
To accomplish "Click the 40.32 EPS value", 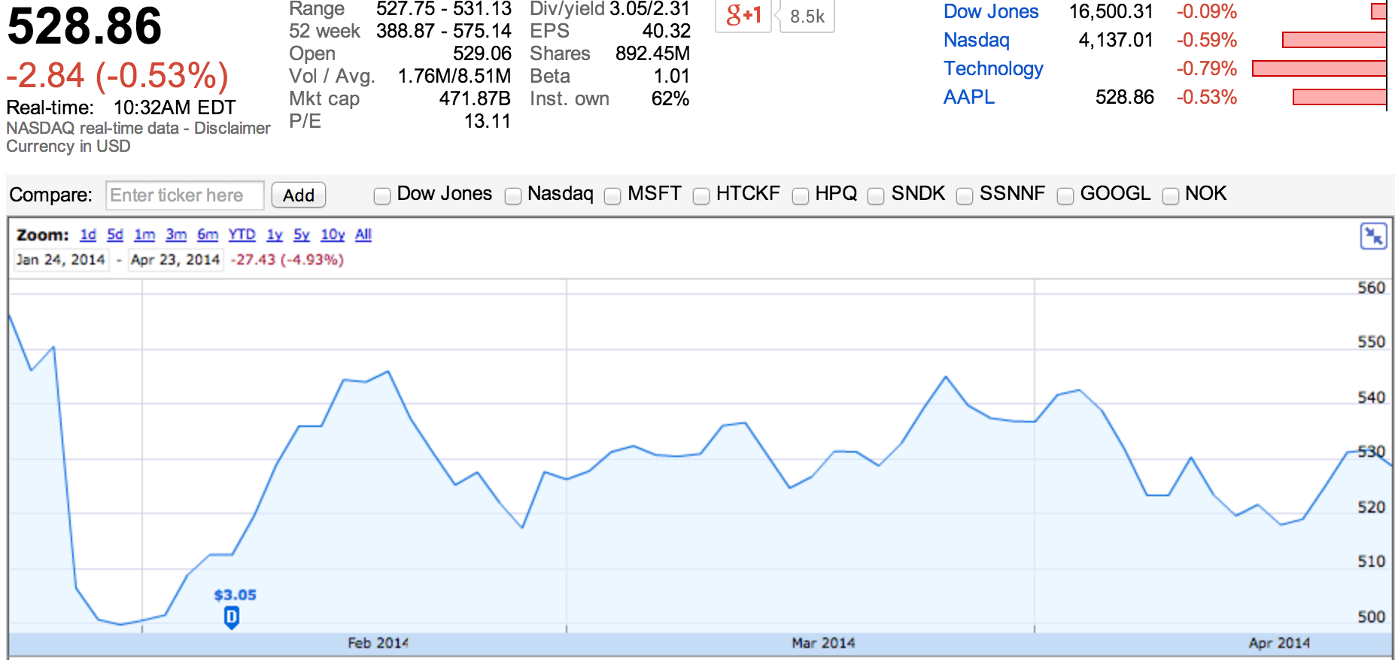I will coord(667,31).
